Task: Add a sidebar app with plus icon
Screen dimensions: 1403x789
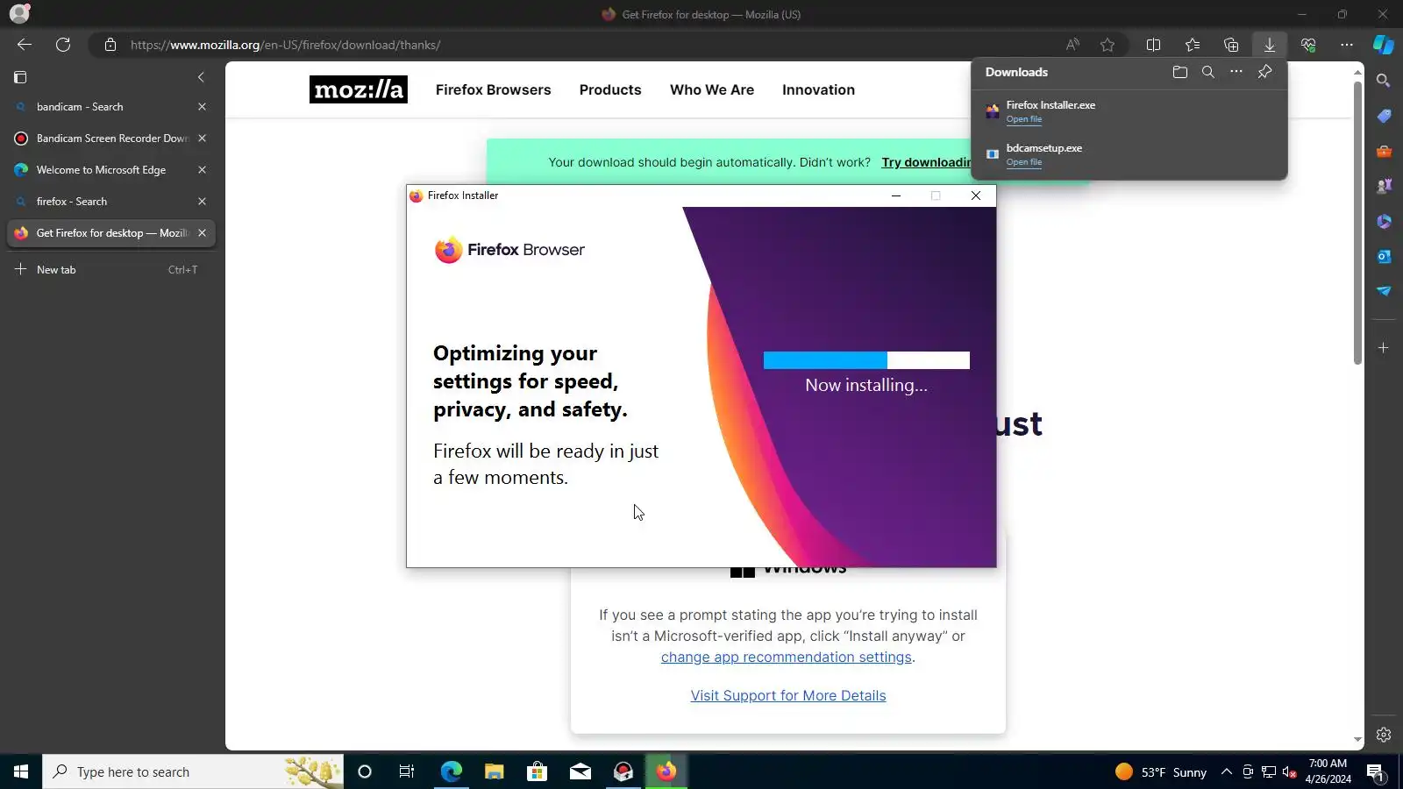Action: coord(1384,348)
